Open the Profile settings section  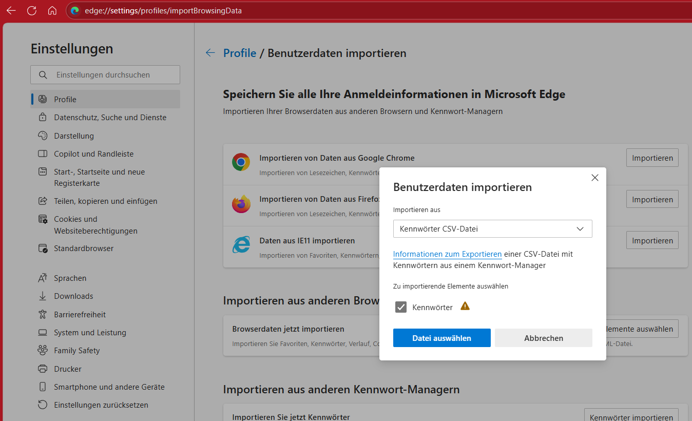click(x=105, y=100)
